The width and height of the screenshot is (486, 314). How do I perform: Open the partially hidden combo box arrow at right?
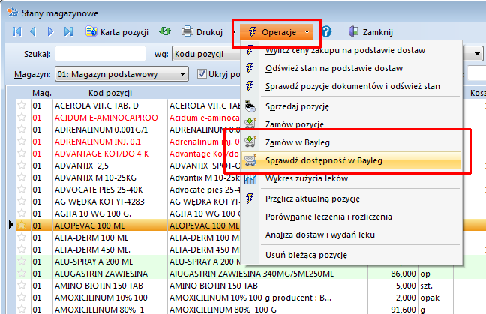pyautogui.click(x=477, y=54)
